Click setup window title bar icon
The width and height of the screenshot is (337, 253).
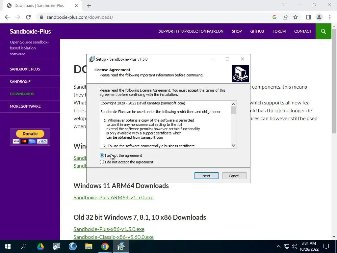click(x=92, y=59)
